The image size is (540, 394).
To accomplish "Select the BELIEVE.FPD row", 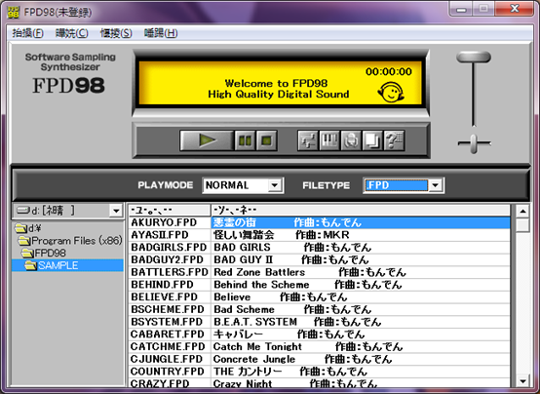I will click(320, 297).
